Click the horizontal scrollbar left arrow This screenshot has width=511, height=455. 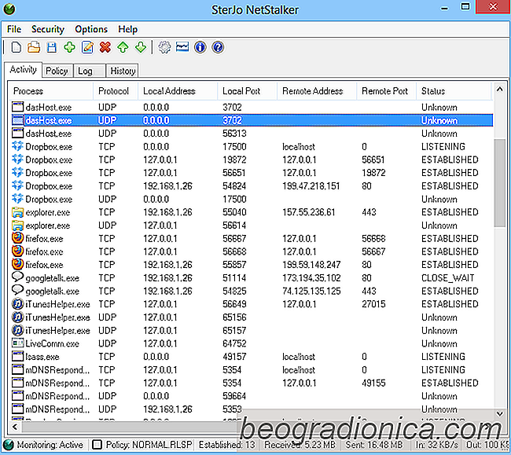[15, 427]
